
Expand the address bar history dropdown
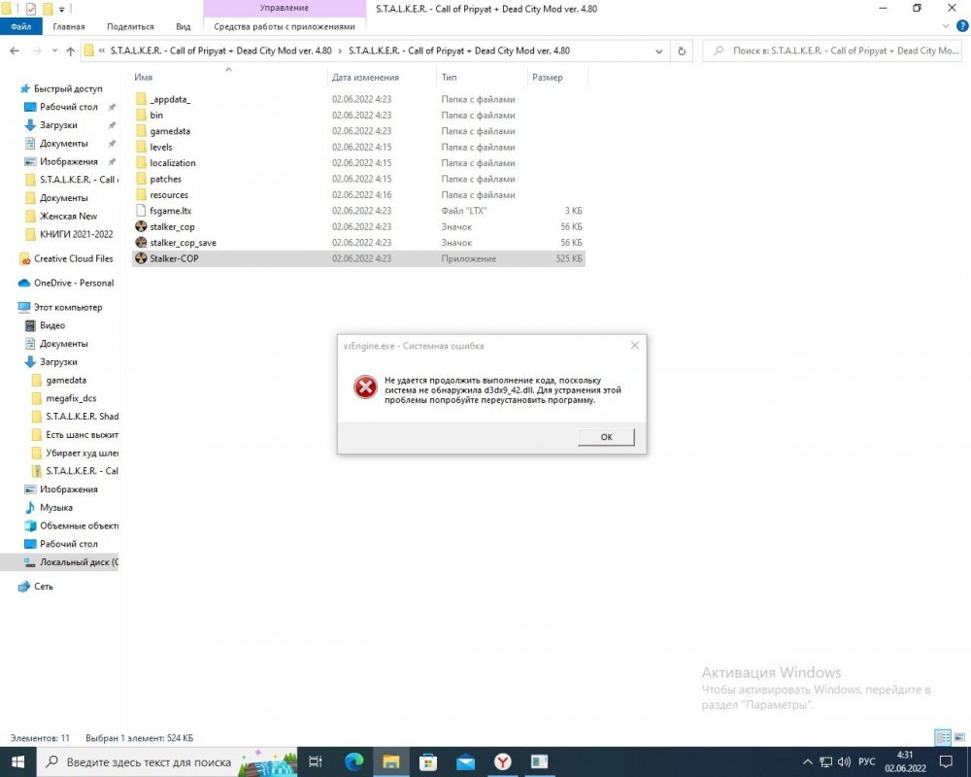coord(659,51)
